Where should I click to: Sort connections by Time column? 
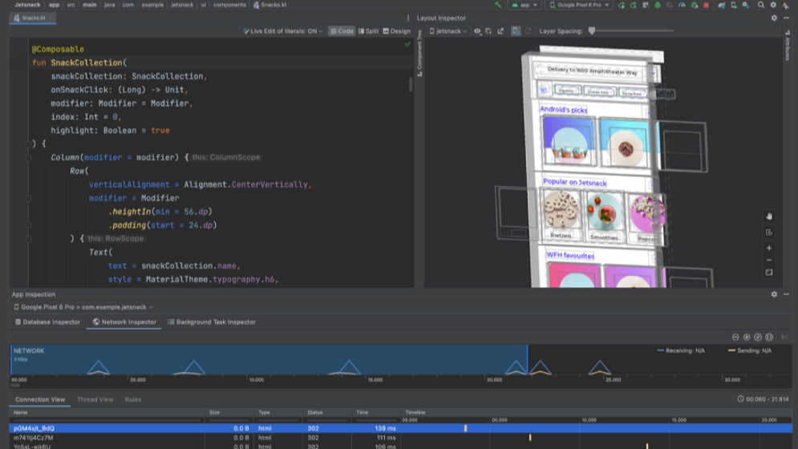[376, 412]
